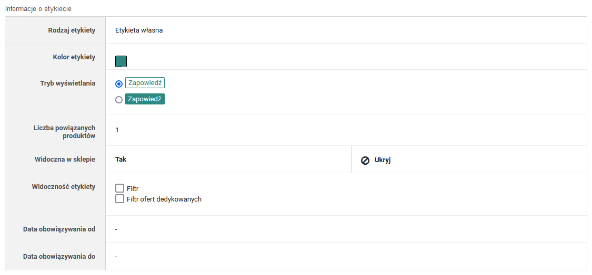The width and height of the screenshot is (592, 275).
Task: Click the Ukryj button text
Action: point(383,161)
